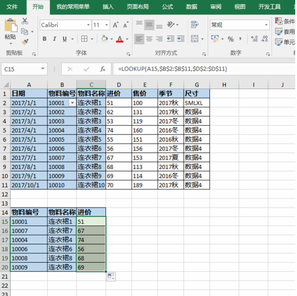
Task: Open the Calibri font name dropdown
Action: tap(88, 25)
